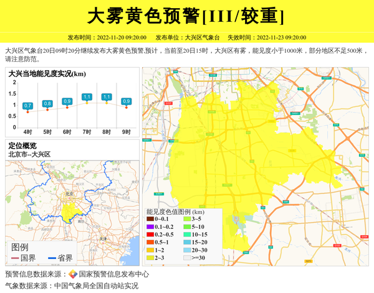This screenshot has height=293, width=374.
Task: Click 发布单位 大兴区气象台 text
Action: (x=188, y=37)
